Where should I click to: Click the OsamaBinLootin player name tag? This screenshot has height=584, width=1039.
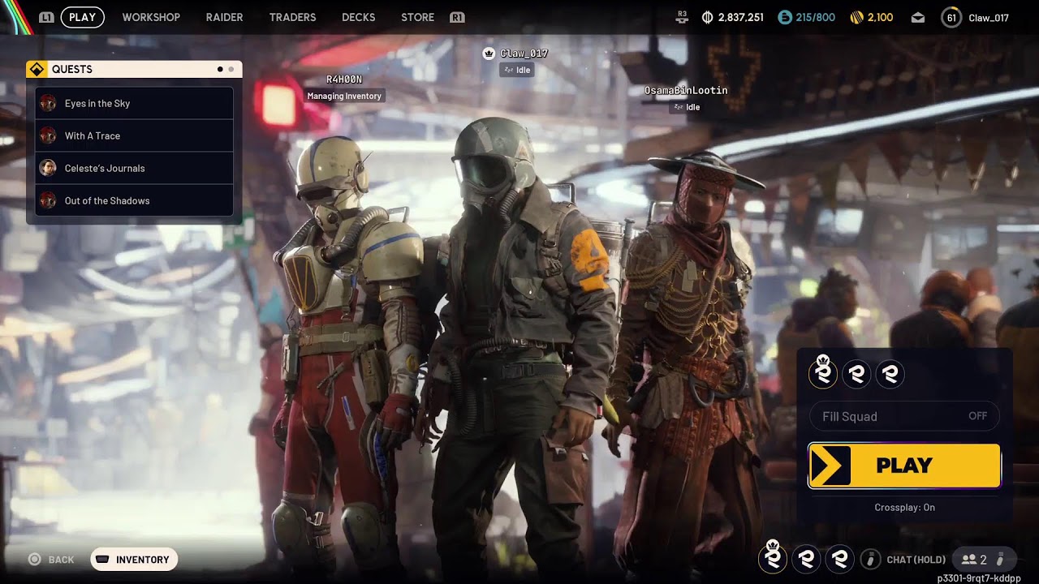coord(686,90)
